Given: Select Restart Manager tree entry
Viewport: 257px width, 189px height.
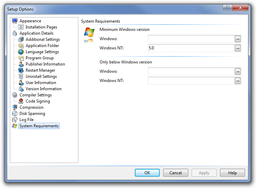Looking at the screenshot, I should 40,70.
